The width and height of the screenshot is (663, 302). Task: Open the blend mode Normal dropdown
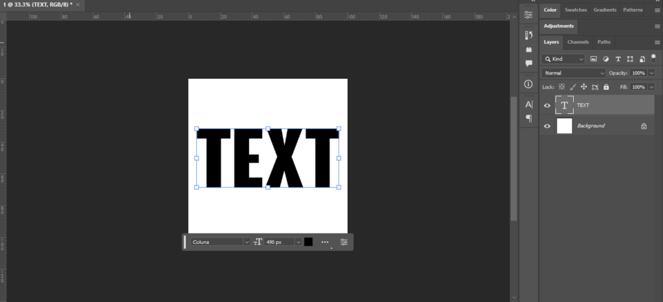pyautogui.click(x=574, y=73)
